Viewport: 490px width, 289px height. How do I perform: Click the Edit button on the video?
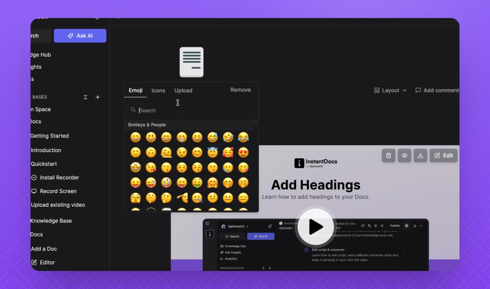443,156
